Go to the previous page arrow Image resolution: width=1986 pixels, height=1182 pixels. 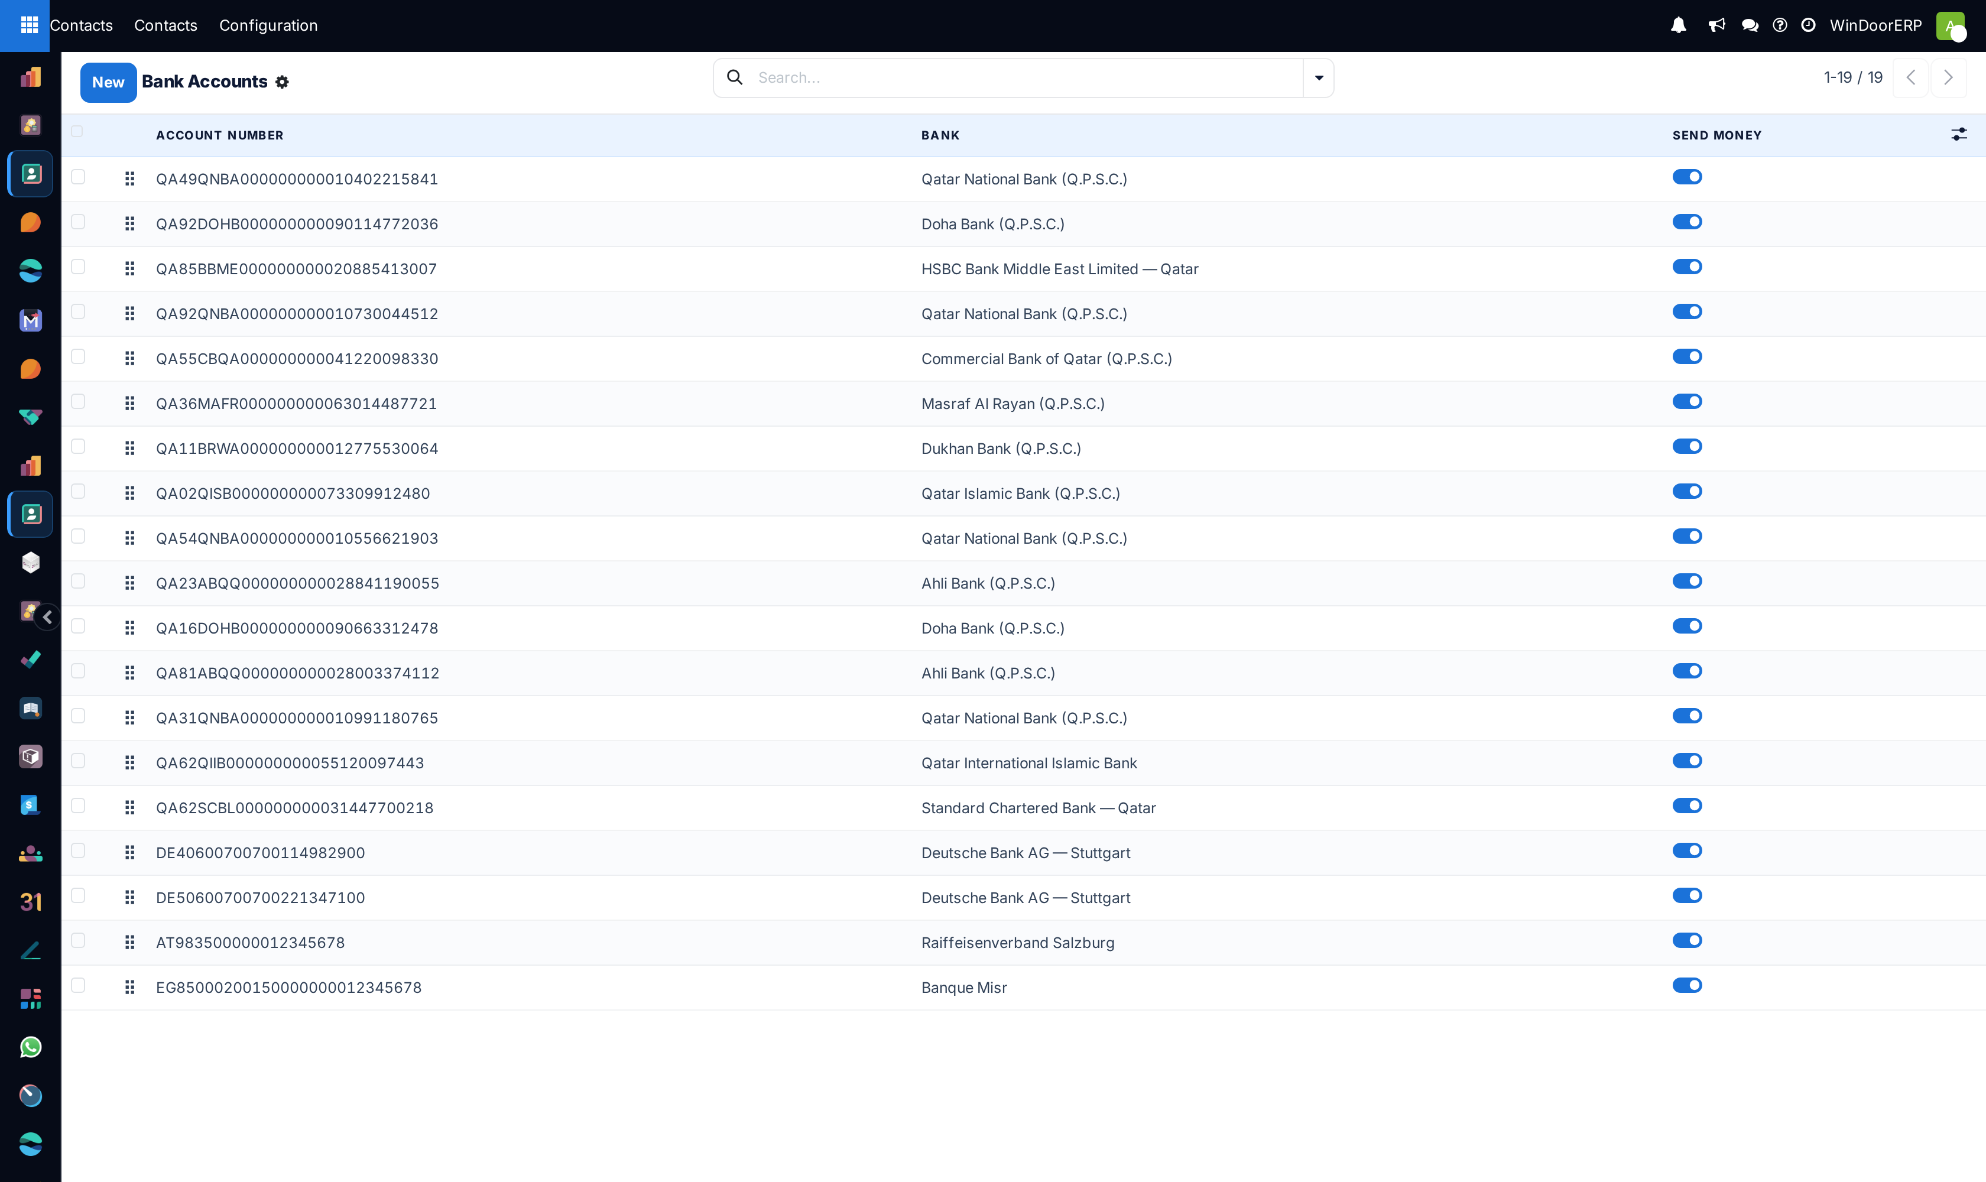[x=1910, y=77]
